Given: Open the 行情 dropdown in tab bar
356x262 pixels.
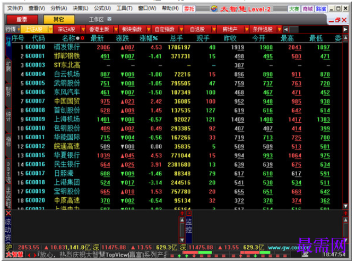Looking at the screenshot, I should tap(19, 29).
